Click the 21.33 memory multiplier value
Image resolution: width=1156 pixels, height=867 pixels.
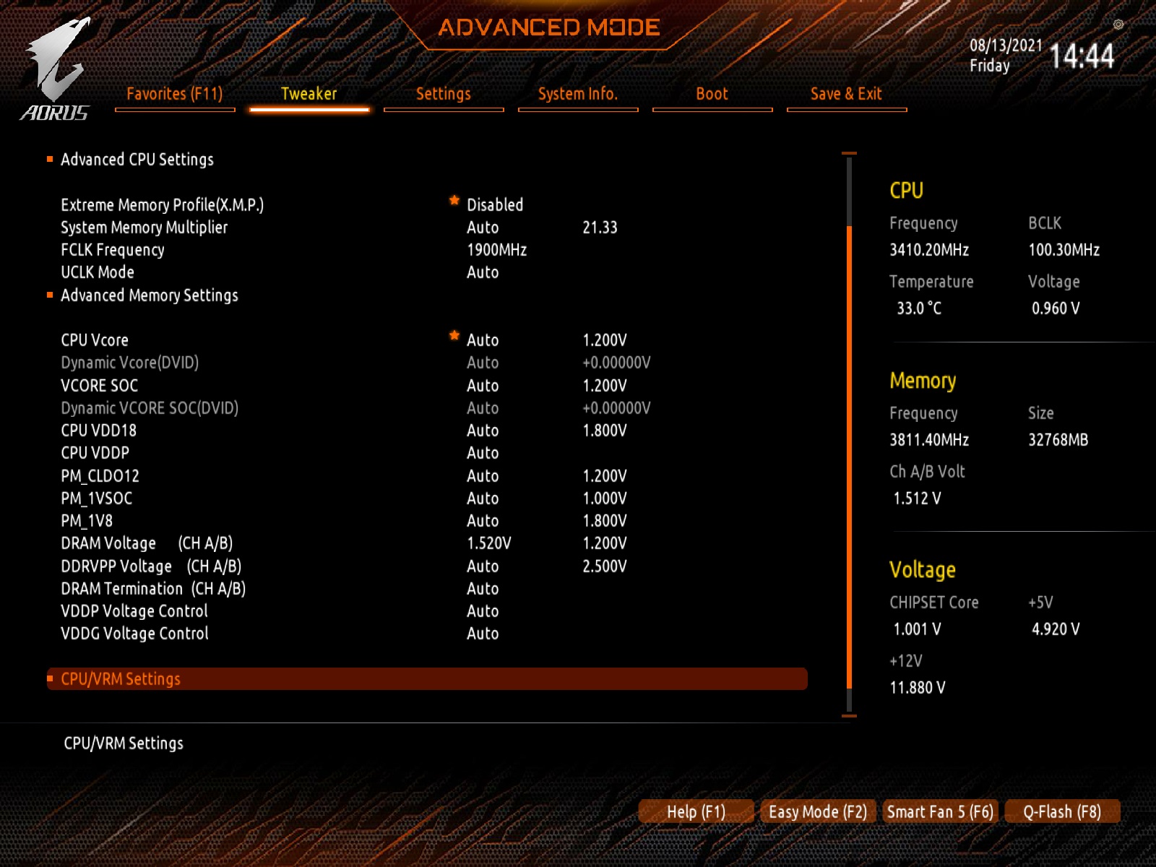600,227
